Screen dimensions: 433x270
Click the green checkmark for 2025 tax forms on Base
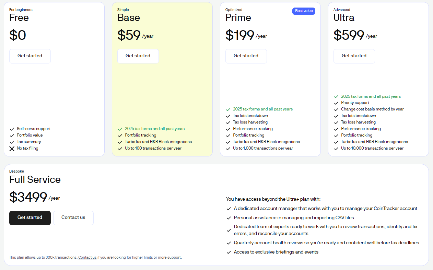120,129
